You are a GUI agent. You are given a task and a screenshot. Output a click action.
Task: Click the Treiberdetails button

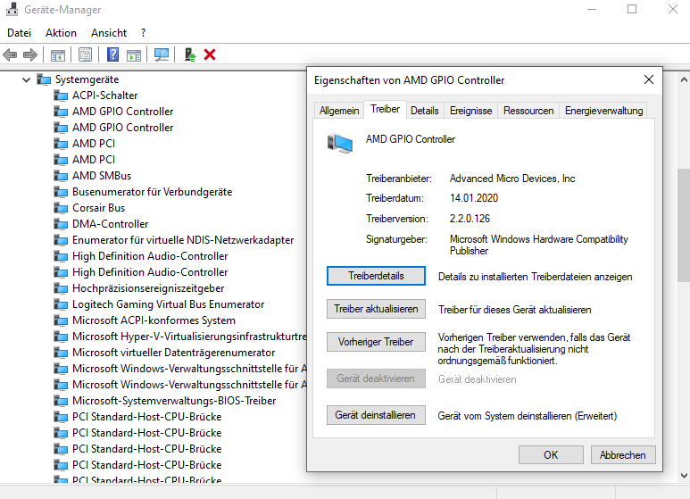pos(377,276)
